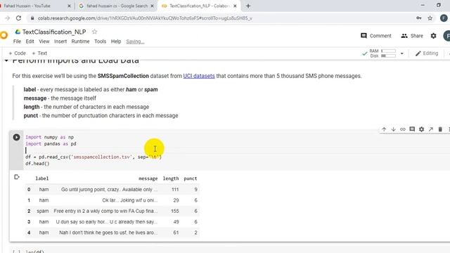Expand the RAM Disk dropdown arrow
The image size is (450, 253).
(401, 53)
